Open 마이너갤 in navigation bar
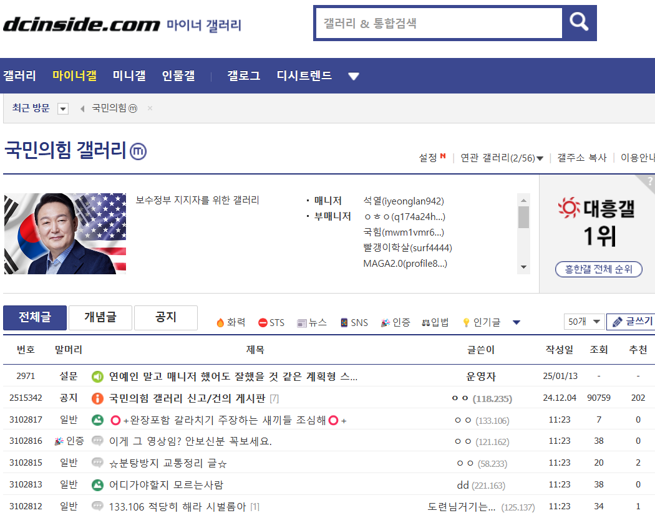Viewport: 655px width, 513px height. click(74, 75)
